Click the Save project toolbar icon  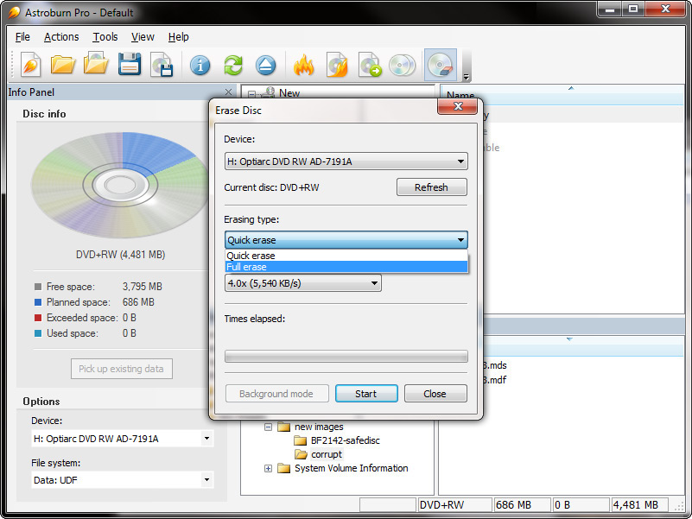pos(129,65)
